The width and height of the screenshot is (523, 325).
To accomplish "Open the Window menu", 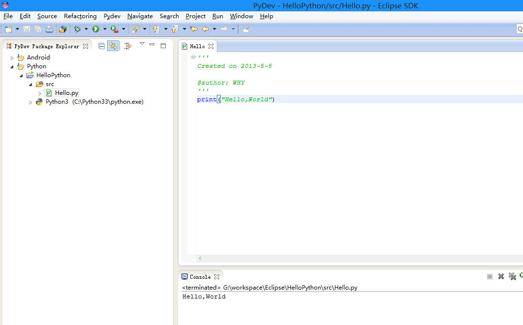I will (x=241, y=16).
